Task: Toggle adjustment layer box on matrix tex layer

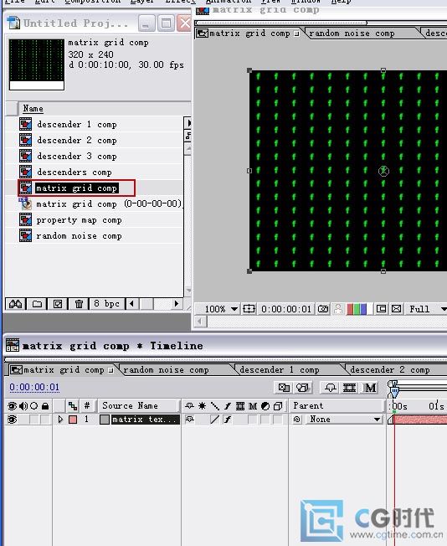Action: (265, 420)
